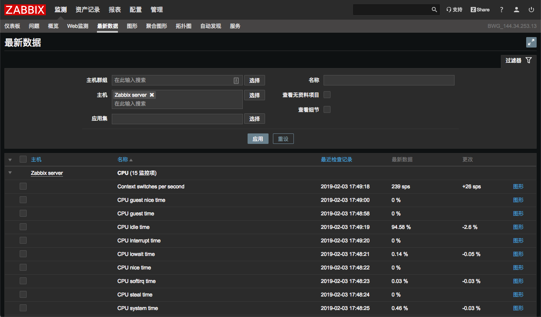Switch to the 图形 tab
This screenshot has height=317, width=541.
132,26
